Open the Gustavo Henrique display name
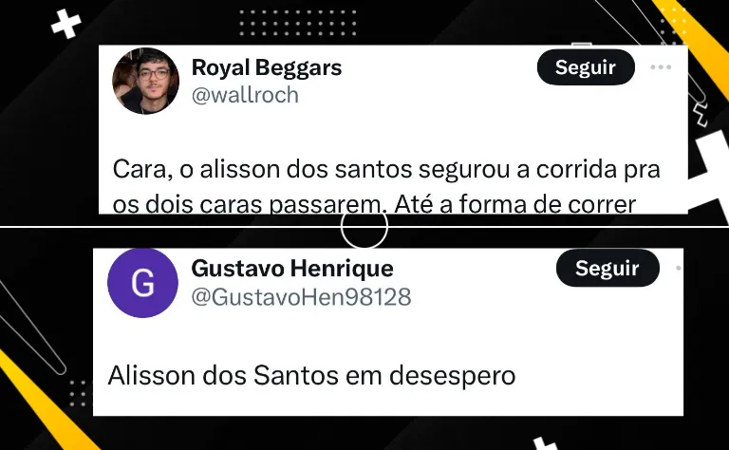 (292, 269)
